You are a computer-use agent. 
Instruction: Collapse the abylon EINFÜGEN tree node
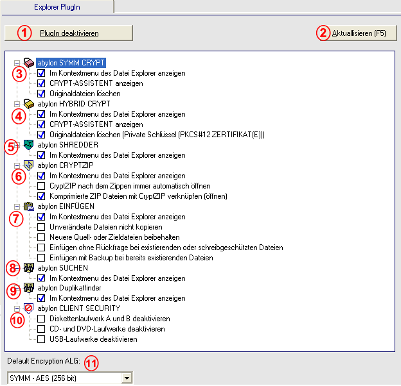[17, 206]
